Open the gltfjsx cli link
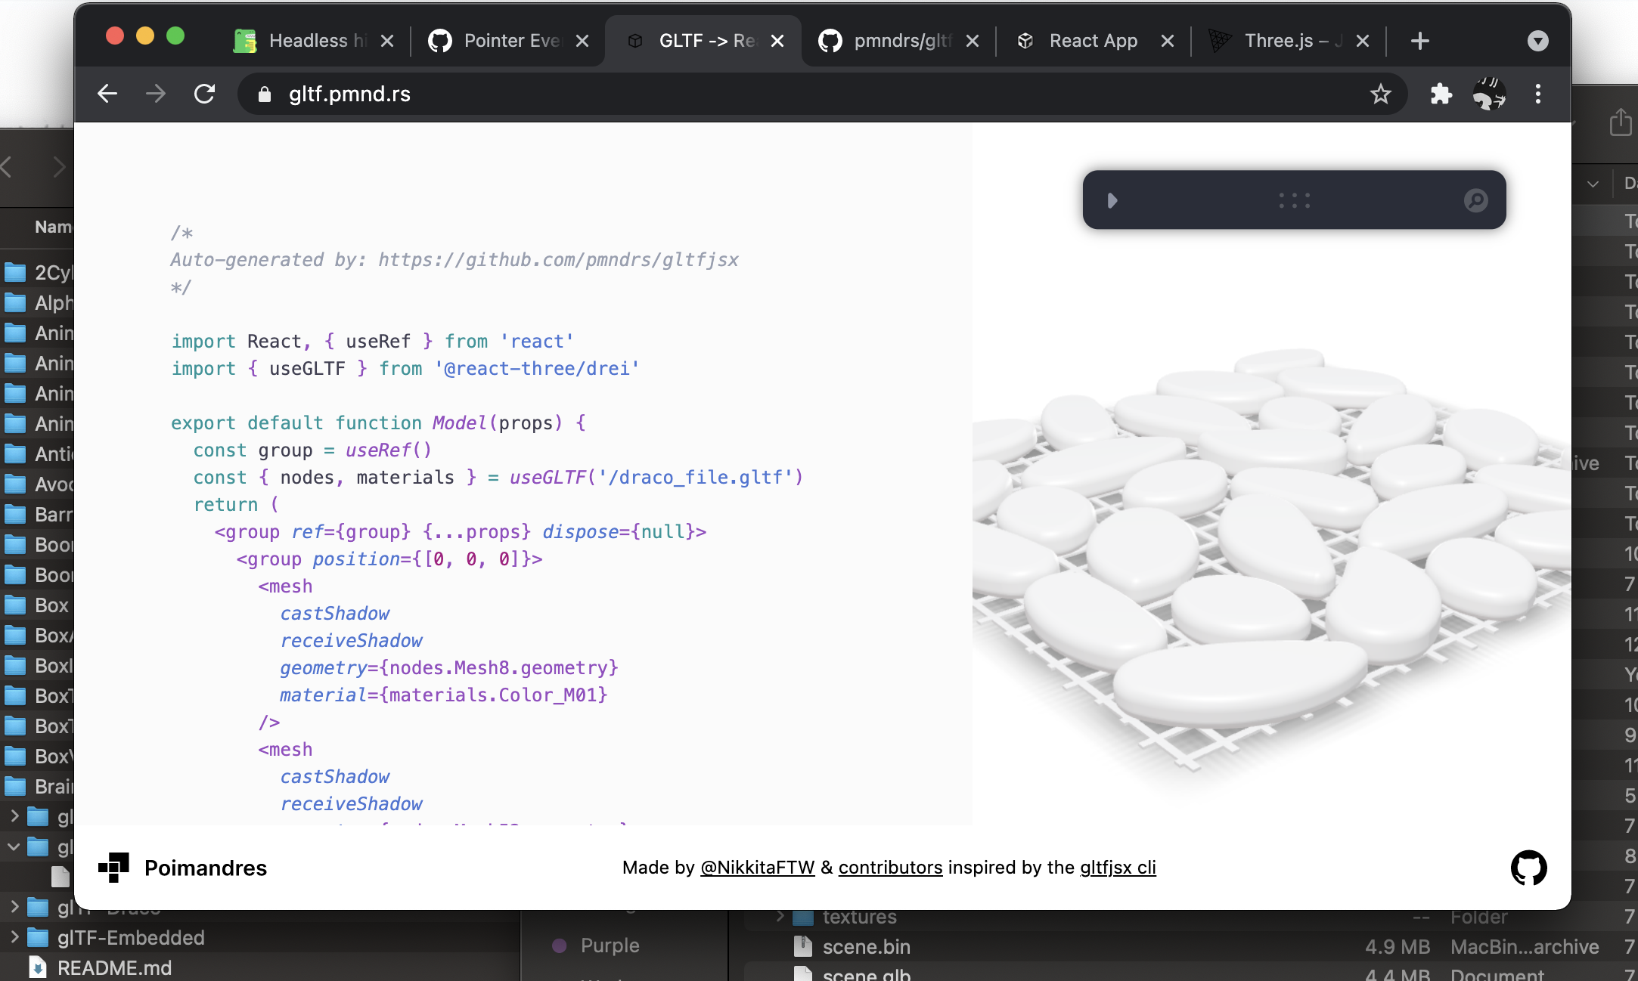1638x981 pixels. [x=1118, y=868]
